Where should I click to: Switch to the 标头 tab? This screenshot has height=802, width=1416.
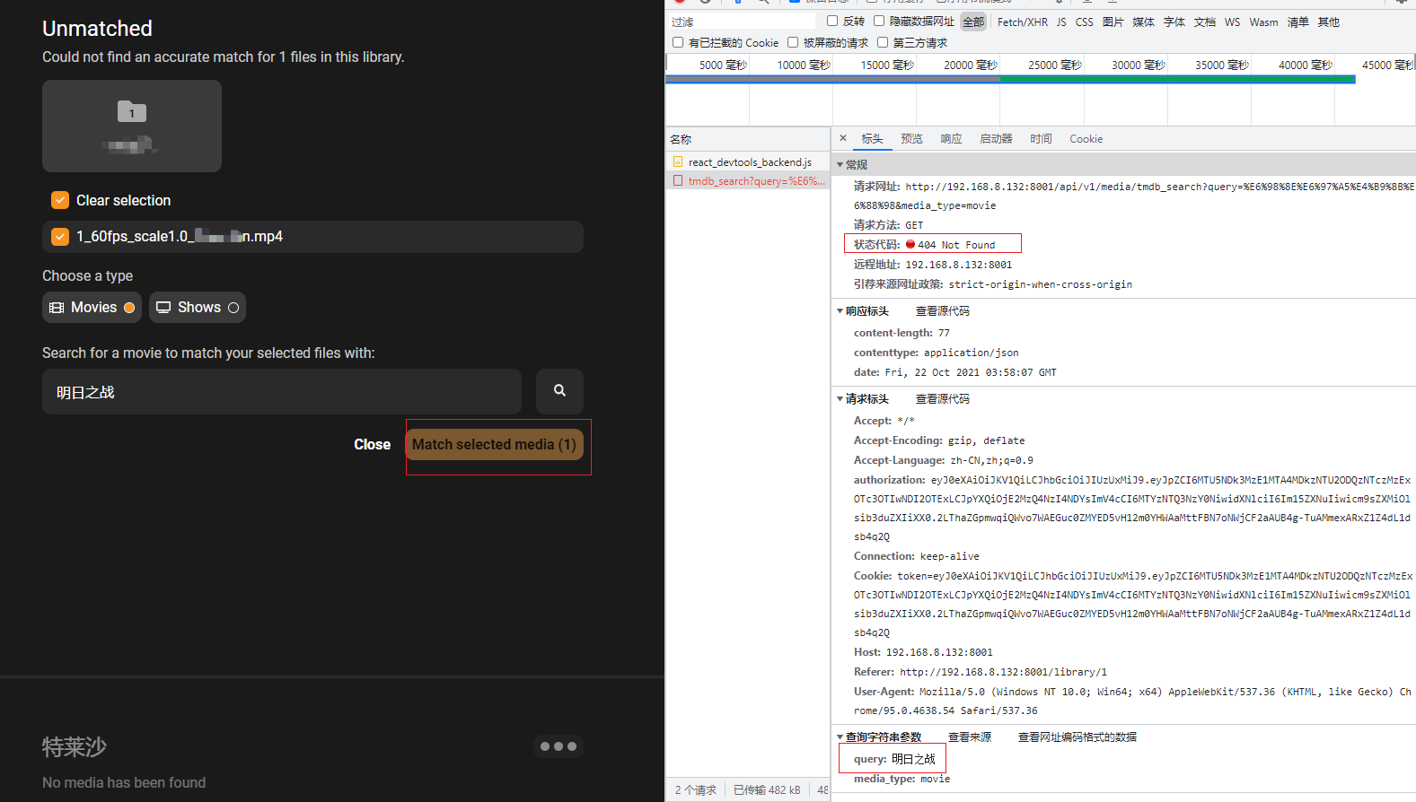[x=872, y=139]
